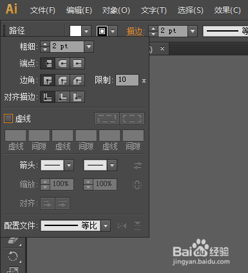The image size is (248, 273).
Task: Link arrowhead start and end scales
Action: [x=137, y=185]
